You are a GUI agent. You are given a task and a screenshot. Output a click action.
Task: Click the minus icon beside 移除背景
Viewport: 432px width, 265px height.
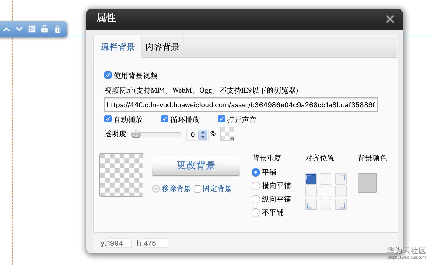pos(156,189)
